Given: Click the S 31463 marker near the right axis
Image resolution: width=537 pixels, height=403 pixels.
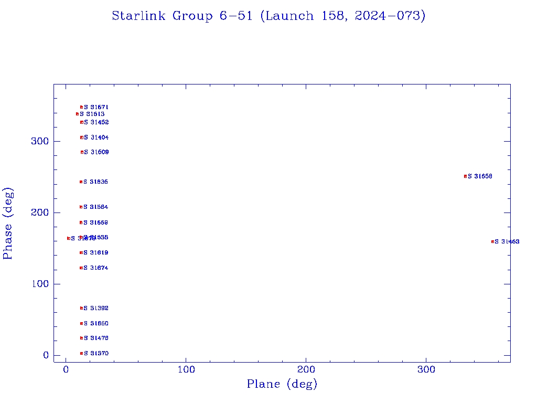Looking at the screenshot, I should point(492,241).
